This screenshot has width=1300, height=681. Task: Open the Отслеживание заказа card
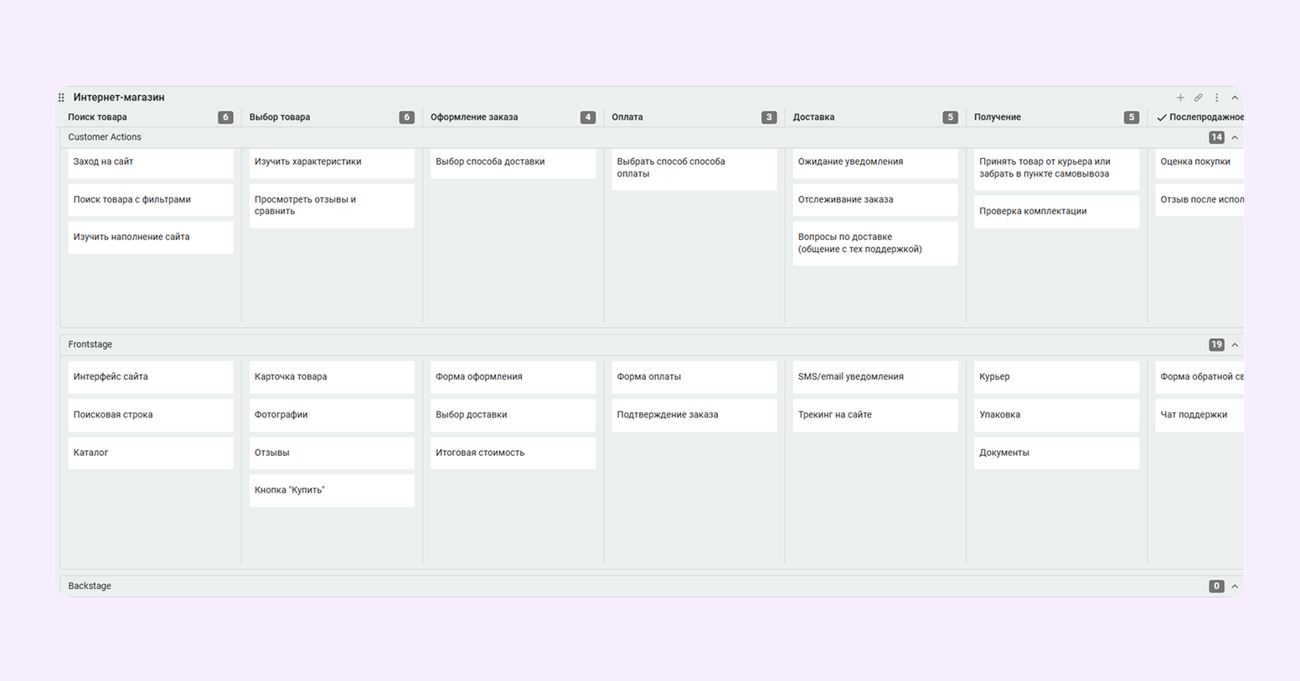[875, 200]
